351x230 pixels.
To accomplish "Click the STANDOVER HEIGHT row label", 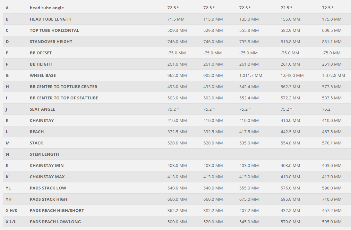I will [51, 41].
